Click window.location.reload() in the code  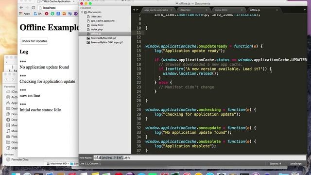190,73
